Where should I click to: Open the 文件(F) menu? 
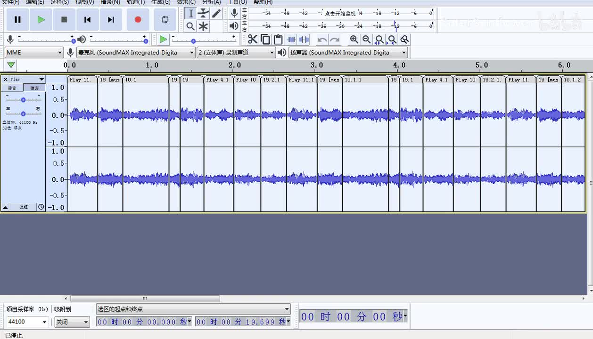[10, 2]
